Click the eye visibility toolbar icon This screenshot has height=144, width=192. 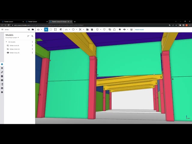click(124, 29)
